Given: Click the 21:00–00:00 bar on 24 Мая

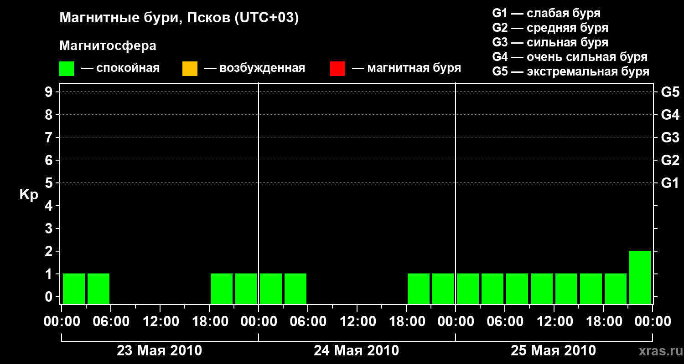Looking at the screenshot, I should (x=443, y=288).
